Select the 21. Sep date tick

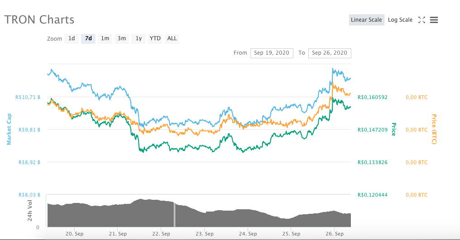click(x=118, y=234)
